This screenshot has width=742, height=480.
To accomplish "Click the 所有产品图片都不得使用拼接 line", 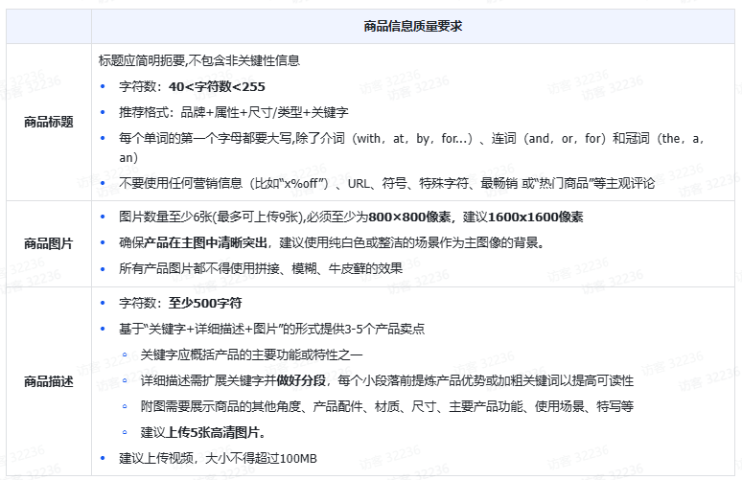I will point(261,268).
